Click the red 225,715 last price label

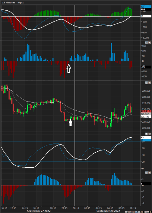(146, 111)
